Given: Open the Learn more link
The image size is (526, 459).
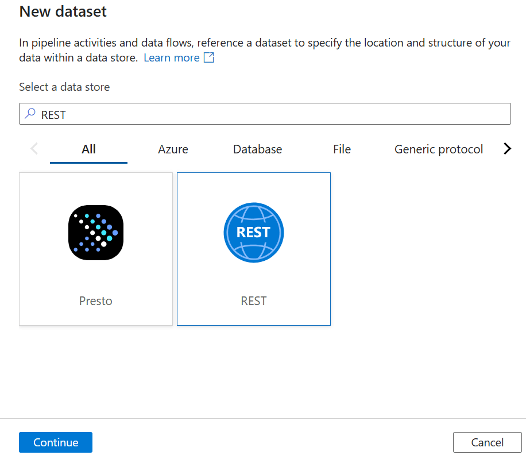Looking at the screenshot, I should [x=171, y=58].
